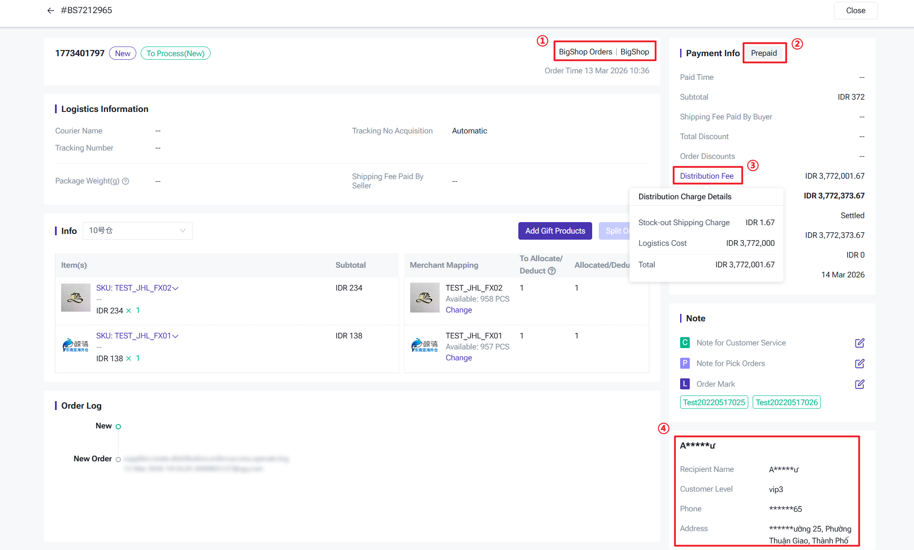Expand SKU TEST_JHL_FX01 details
The height and width of the screenshot is (550, 914).
click(x=175, y=336)
